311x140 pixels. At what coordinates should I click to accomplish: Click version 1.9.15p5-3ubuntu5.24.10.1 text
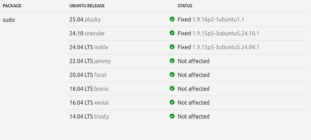point(226,34)
